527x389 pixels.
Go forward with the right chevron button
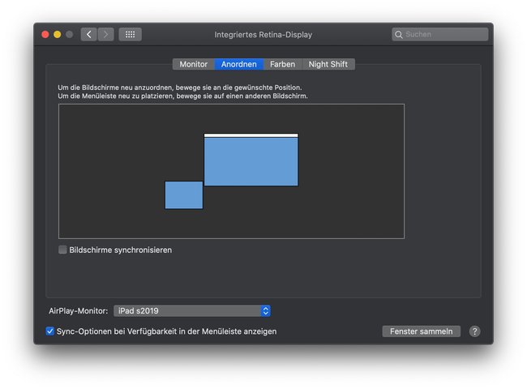[106, 34]
